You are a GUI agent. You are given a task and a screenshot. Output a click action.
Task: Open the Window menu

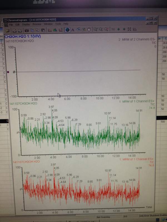48,24
